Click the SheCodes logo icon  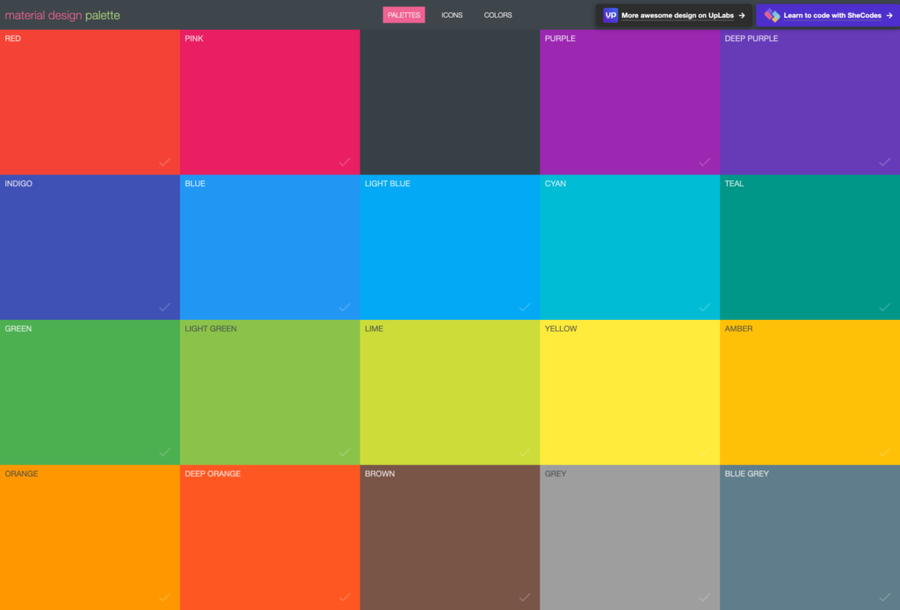pyautogui.click(x=772, y=15)
